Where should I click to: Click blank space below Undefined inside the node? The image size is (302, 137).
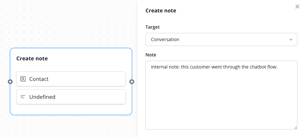click(x=71, y=110)
